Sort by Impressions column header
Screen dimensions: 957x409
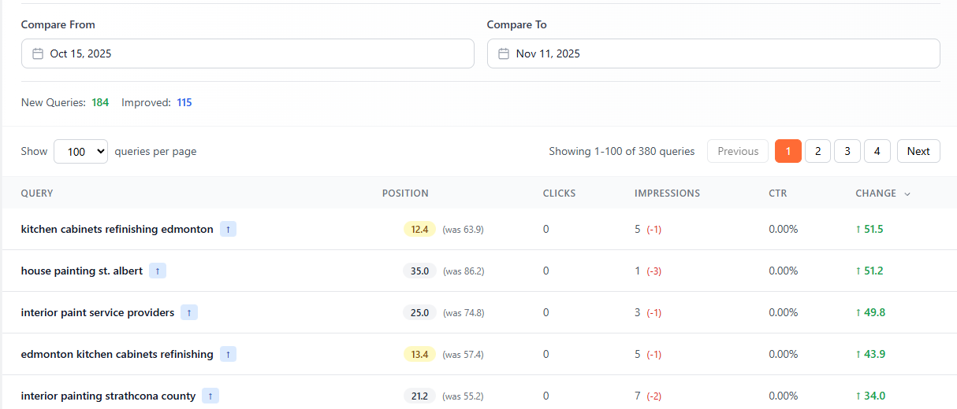pos(667,193)
